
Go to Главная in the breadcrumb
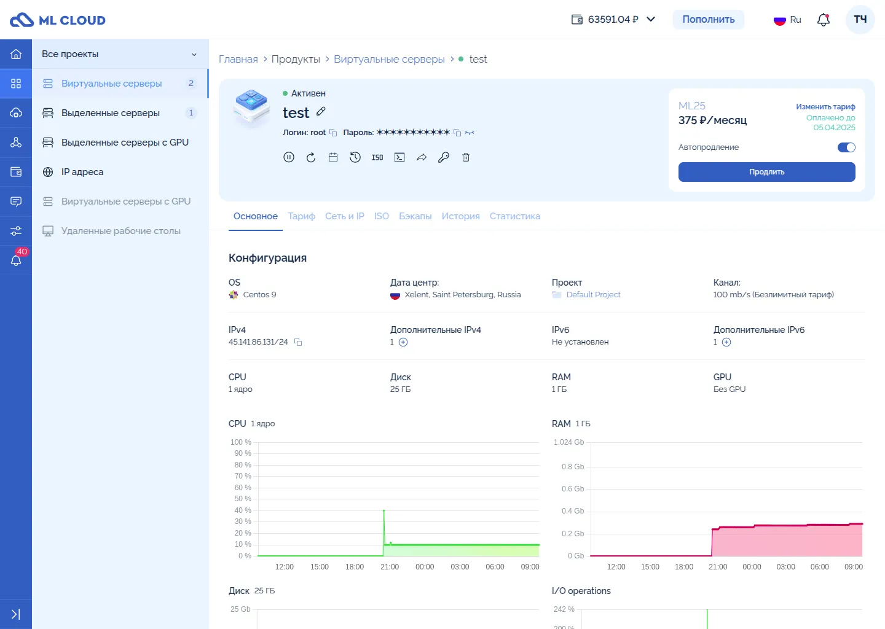238,59
